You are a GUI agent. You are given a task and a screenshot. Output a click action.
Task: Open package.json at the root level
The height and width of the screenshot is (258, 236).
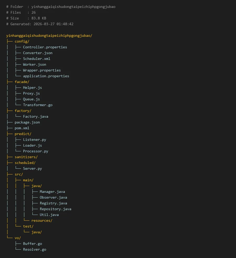pos(27,122)
